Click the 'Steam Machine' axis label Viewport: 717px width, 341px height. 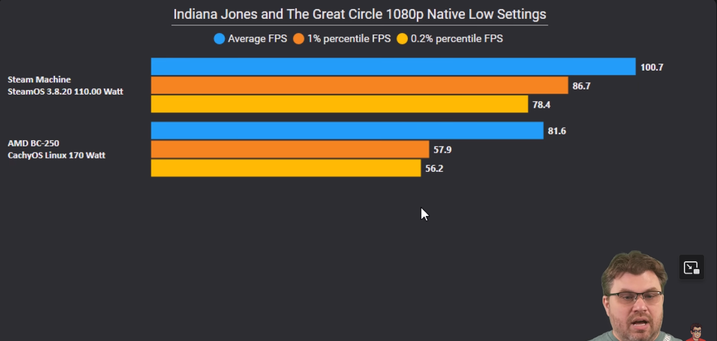40,80
